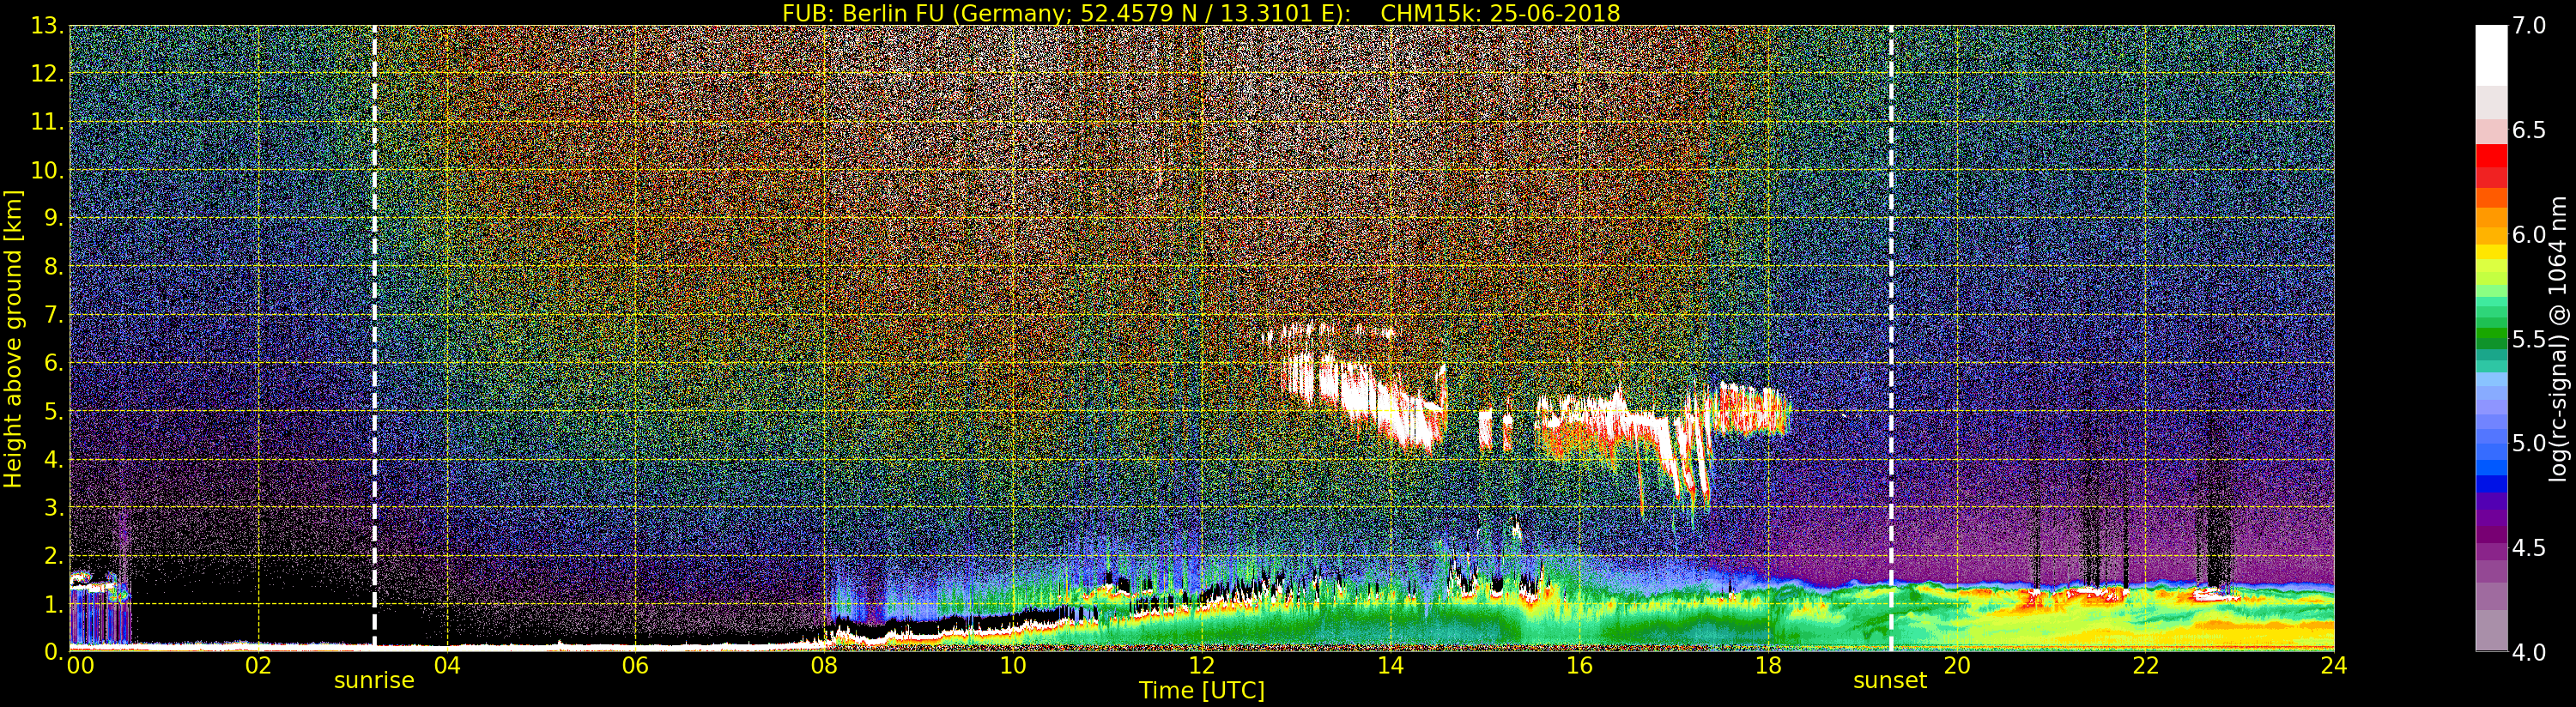Screen dimensions: 2576x707
Task: Click the colorbar tick value '7.0'
Action: (2529, 26)
